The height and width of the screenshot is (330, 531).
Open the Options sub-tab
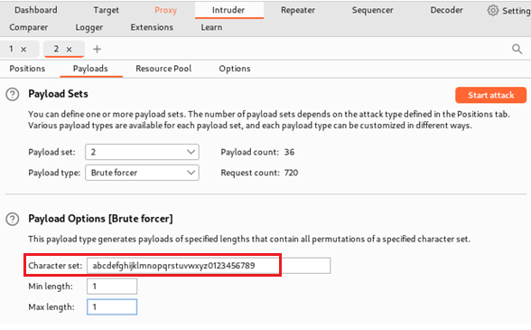(235, 69)
